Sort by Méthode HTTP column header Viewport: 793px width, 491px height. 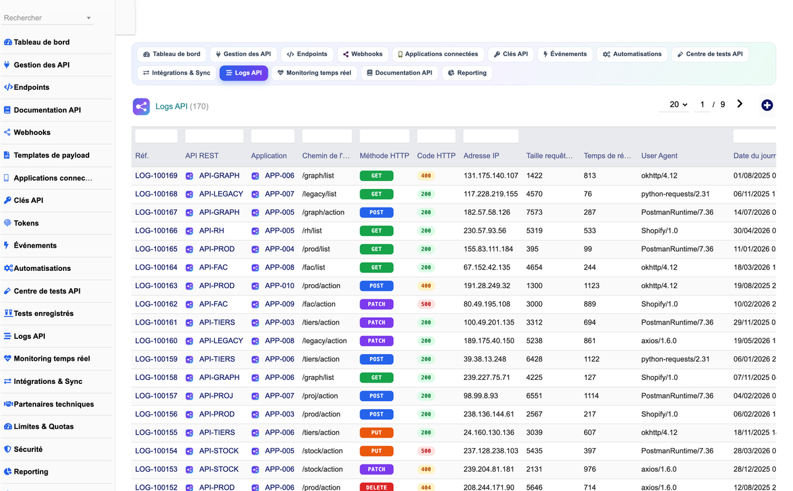385,156
